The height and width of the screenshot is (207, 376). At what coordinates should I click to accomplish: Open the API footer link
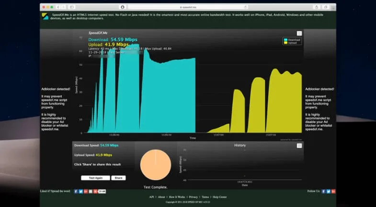point(151,197)
